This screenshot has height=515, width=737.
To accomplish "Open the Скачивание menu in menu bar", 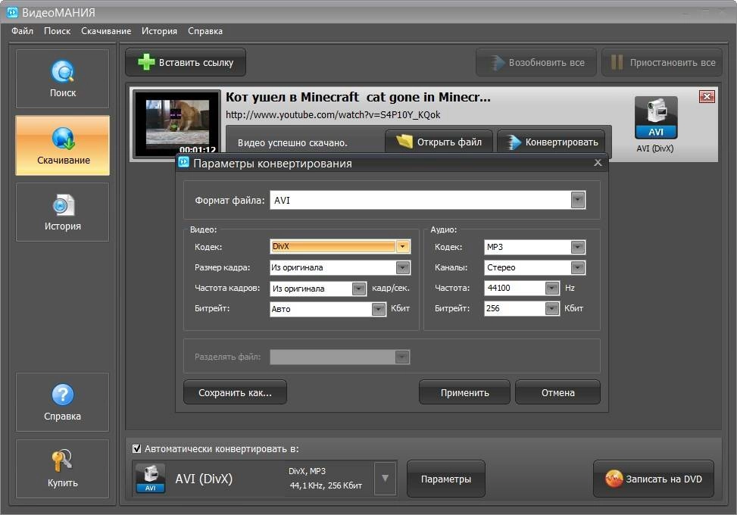I will pyautogui.click(x=106, y=31).
